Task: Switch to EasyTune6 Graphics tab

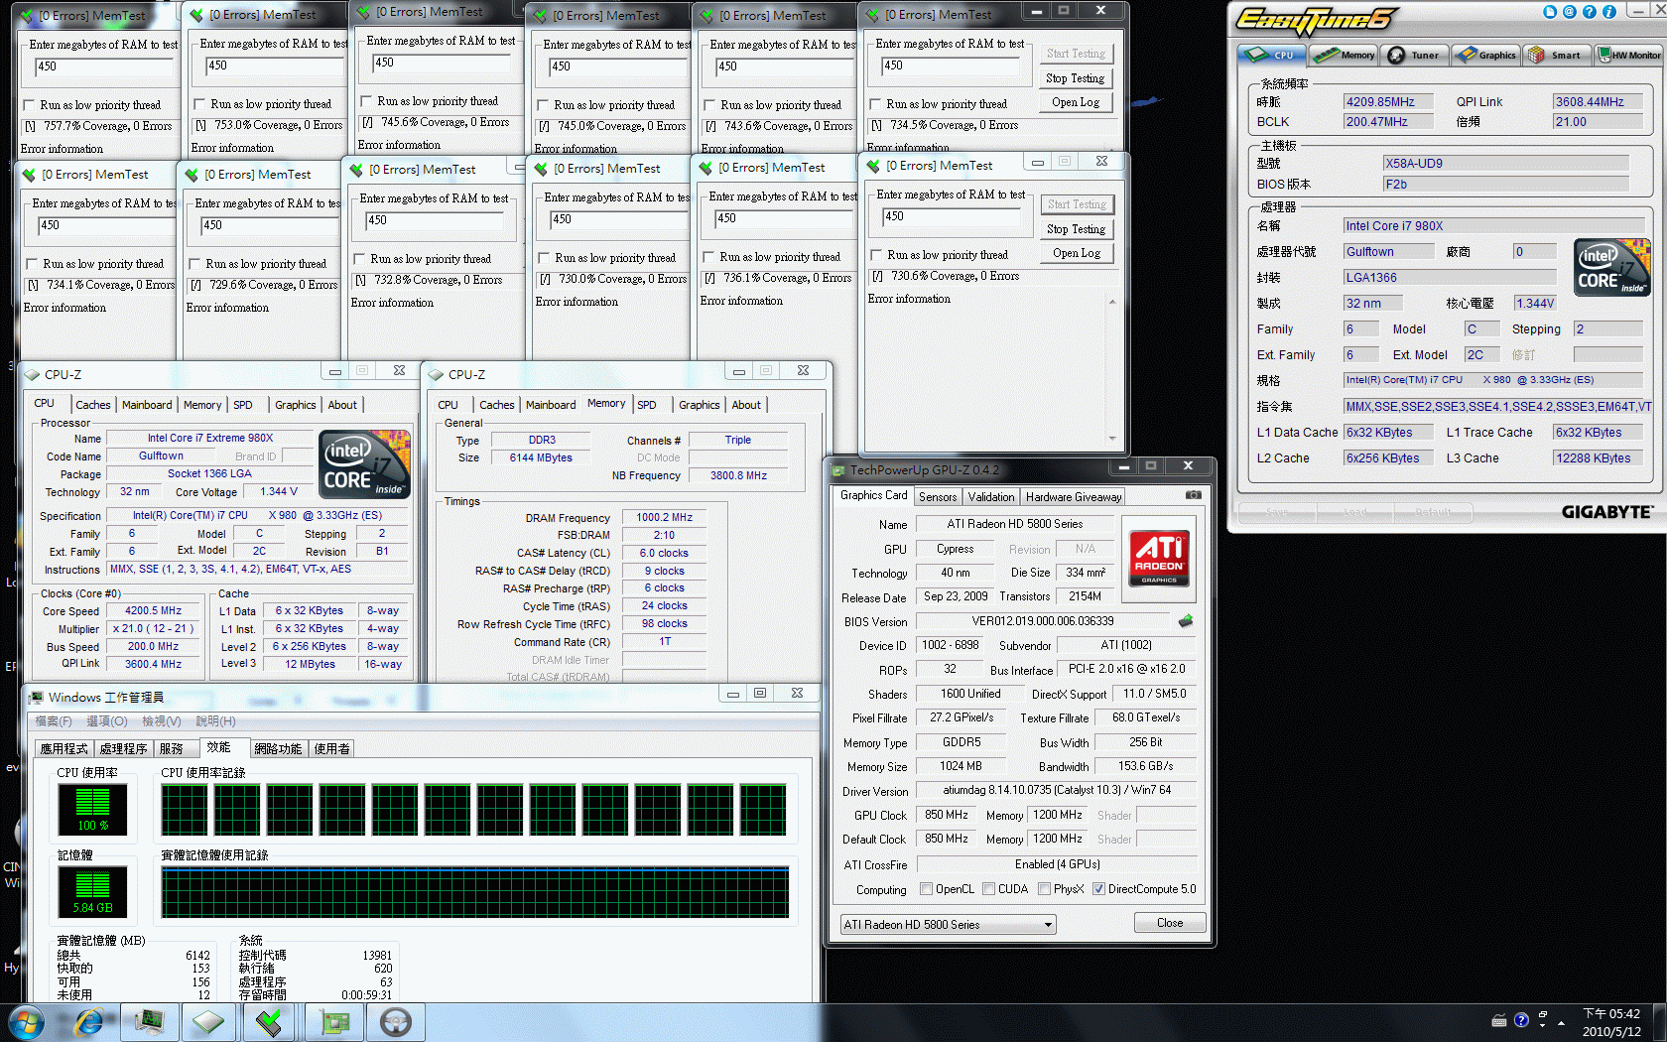Action: pos(1485,55)
